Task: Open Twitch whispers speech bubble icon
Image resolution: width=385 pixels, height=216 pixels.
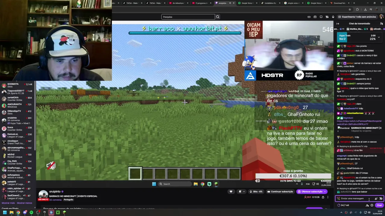Action: [321, 17]
